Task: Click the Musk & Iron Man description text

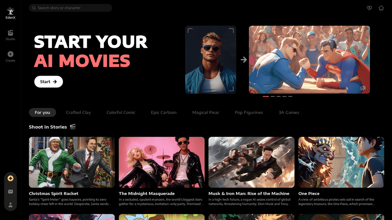Action: (x=249, y=202)
